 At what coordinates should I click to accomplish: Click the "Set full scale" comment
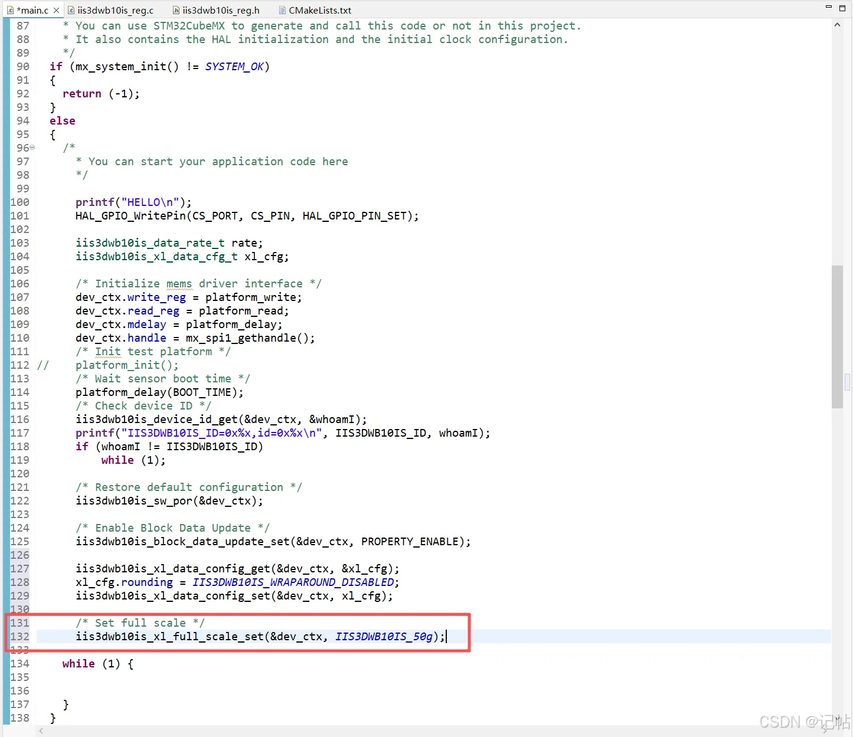point(140,623)
